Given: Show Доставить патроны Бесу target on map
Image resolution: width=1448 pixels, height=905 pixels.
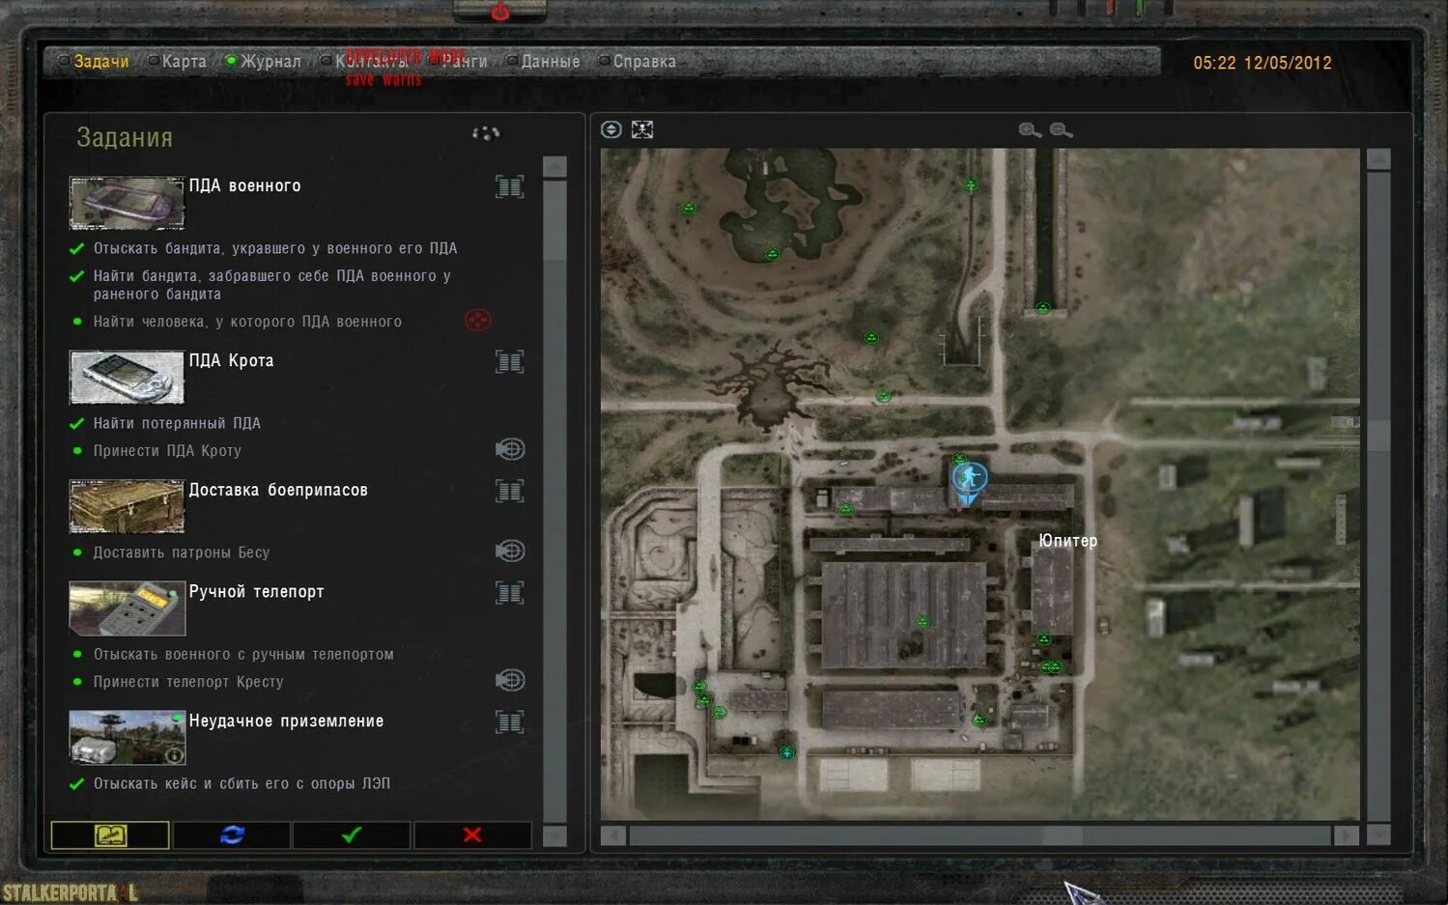Looking at the screenshot, I should pos(510,551).
